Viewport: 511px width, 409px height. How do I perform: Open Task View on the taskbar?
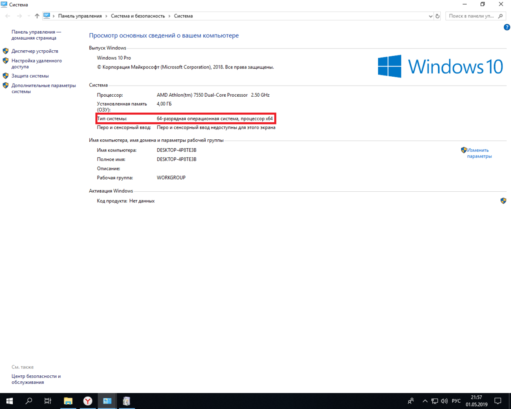(x=48, y=401)
